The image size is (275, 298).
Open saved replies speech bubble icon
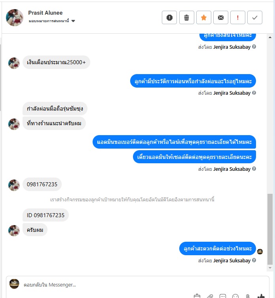tap(222, 296)
